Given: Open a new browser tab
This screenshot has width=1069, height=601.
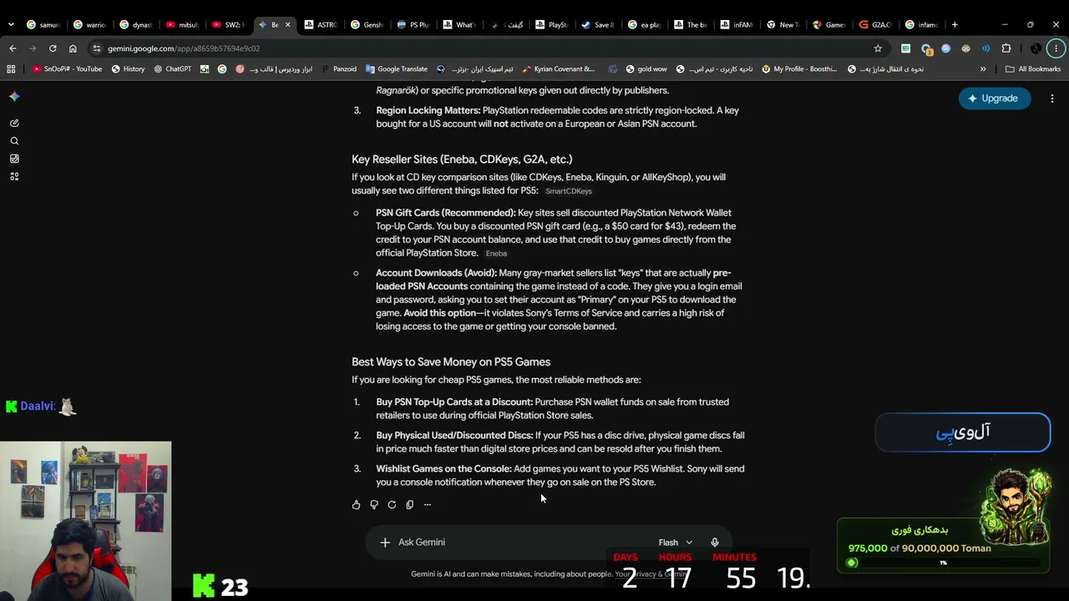Looking at the screenshot, I should click(955, 25).
